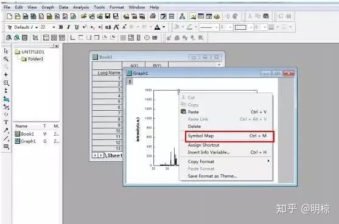The image size is (339, 224).
Task: Select the Rectangle drawing tool
Action: coord(6,147)
